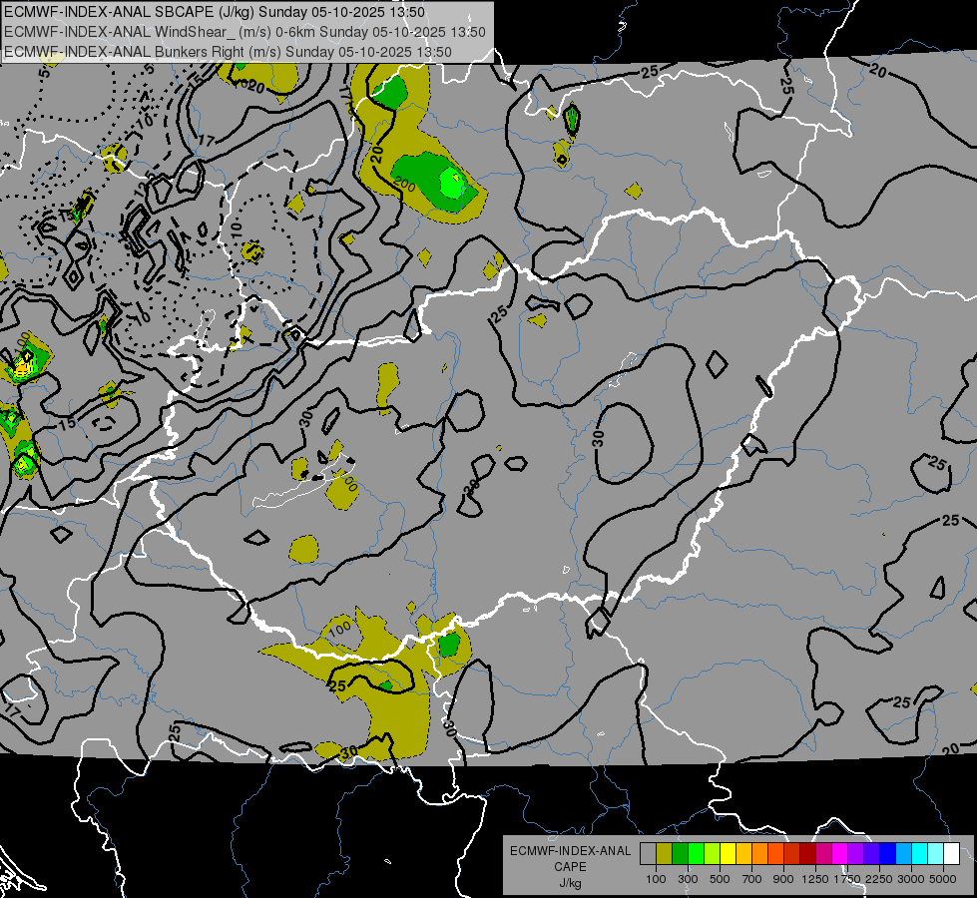Screen dimensions: 977x898
Task: Select the pure blue swatch in the CAPE legend
Action: coord(887,853)
